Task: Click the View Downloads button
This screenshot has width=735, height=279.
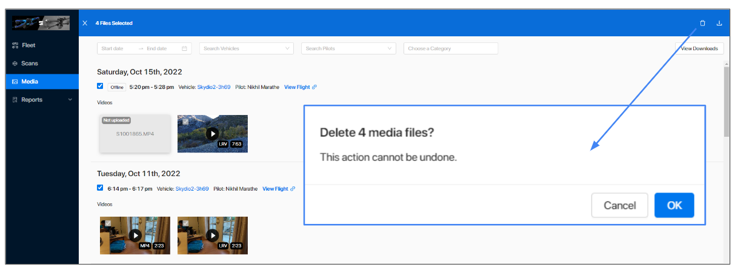Action: (699, 48)
